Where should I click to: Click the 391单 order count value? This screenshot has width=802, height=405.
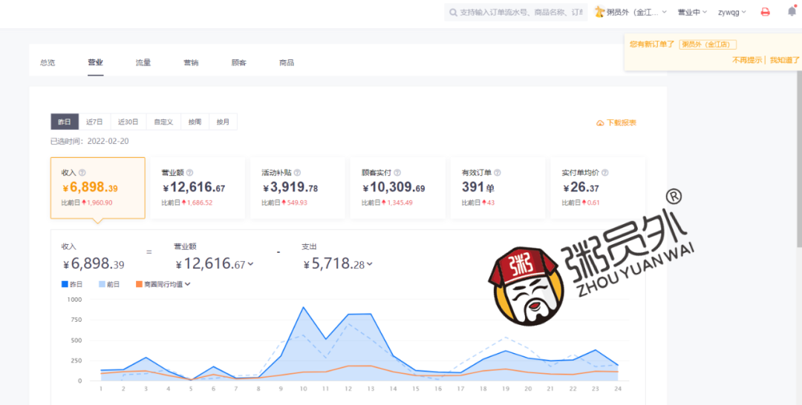pos(477,188)
